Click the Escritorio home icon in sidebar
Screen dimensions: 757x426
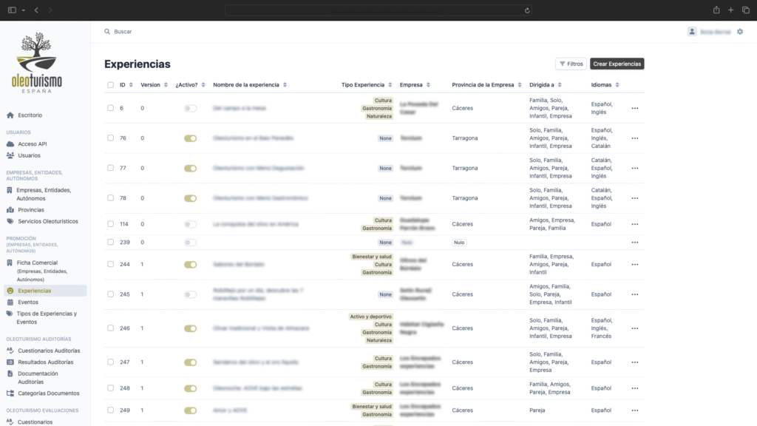click(10, 115)
